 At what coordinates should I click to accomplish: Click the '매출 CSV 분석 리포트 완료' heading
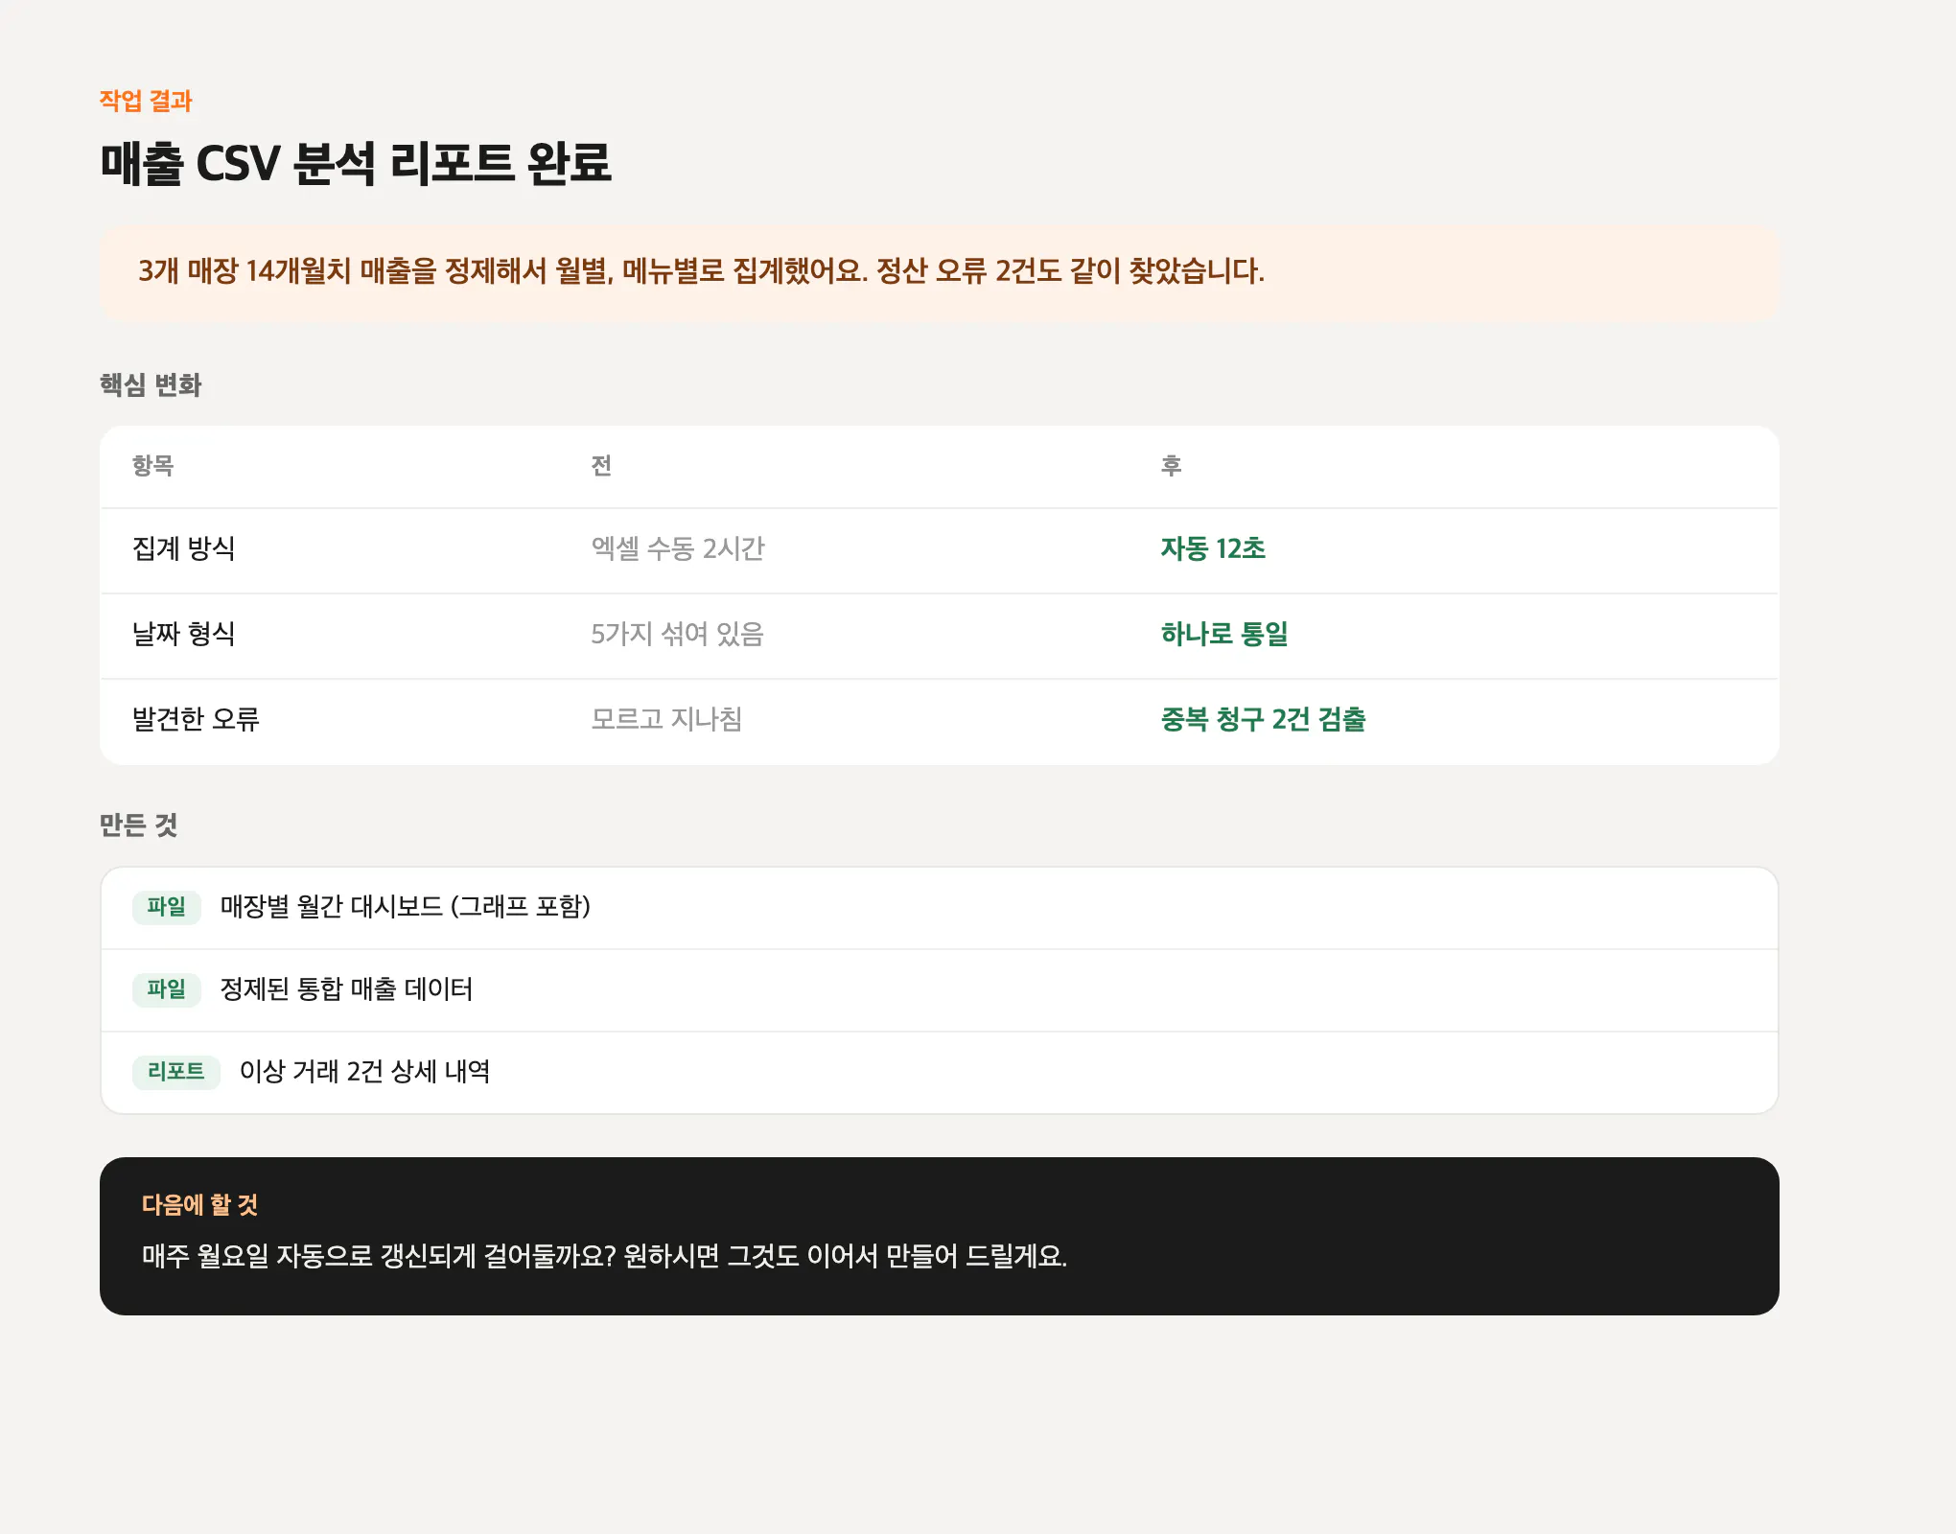[356, 163]
